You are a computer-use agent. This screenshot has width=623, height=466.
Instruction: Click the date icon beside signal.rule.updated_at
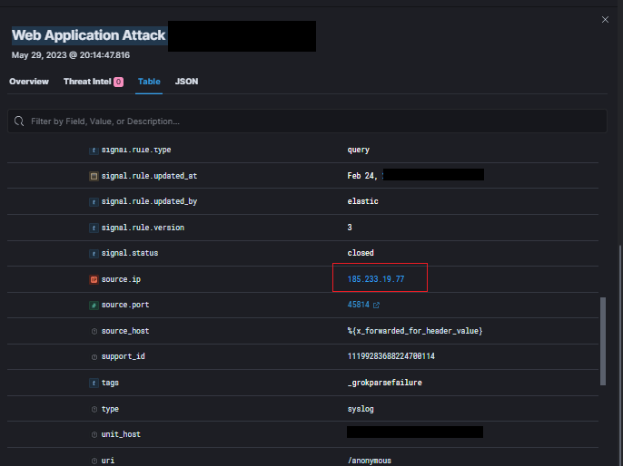94,176
